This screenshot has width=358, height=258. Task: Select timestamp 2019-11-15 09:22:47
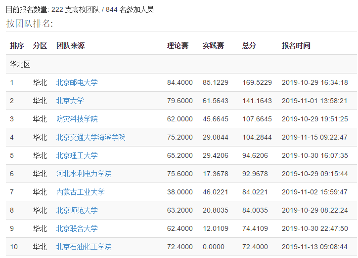pos(315,137)
